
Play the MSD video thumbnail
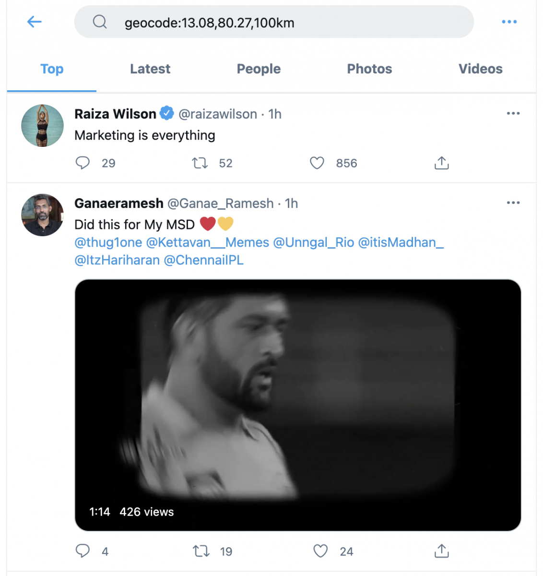[297, 404]
